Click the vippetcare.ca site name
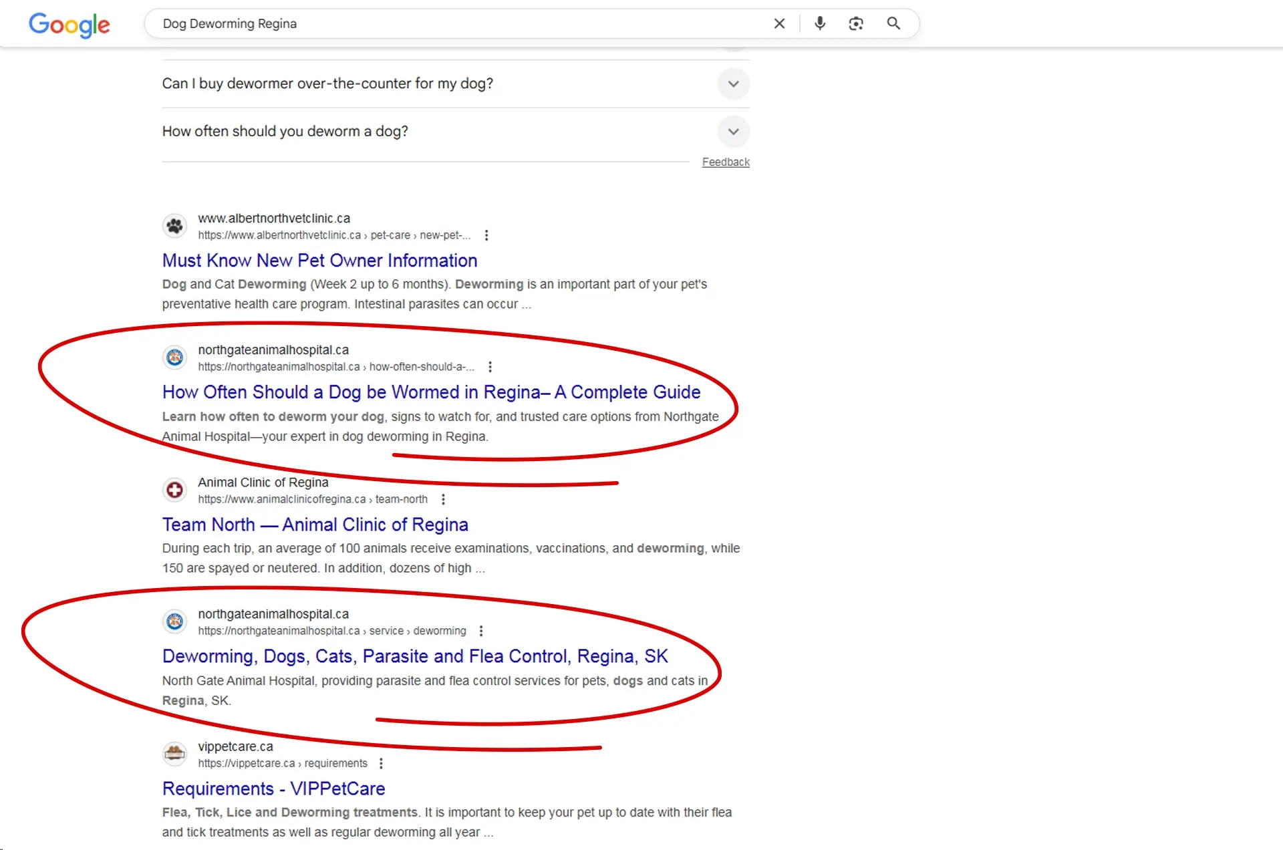Image resolution: width=1283 pixels, height=850 pixels. [236, 746]
